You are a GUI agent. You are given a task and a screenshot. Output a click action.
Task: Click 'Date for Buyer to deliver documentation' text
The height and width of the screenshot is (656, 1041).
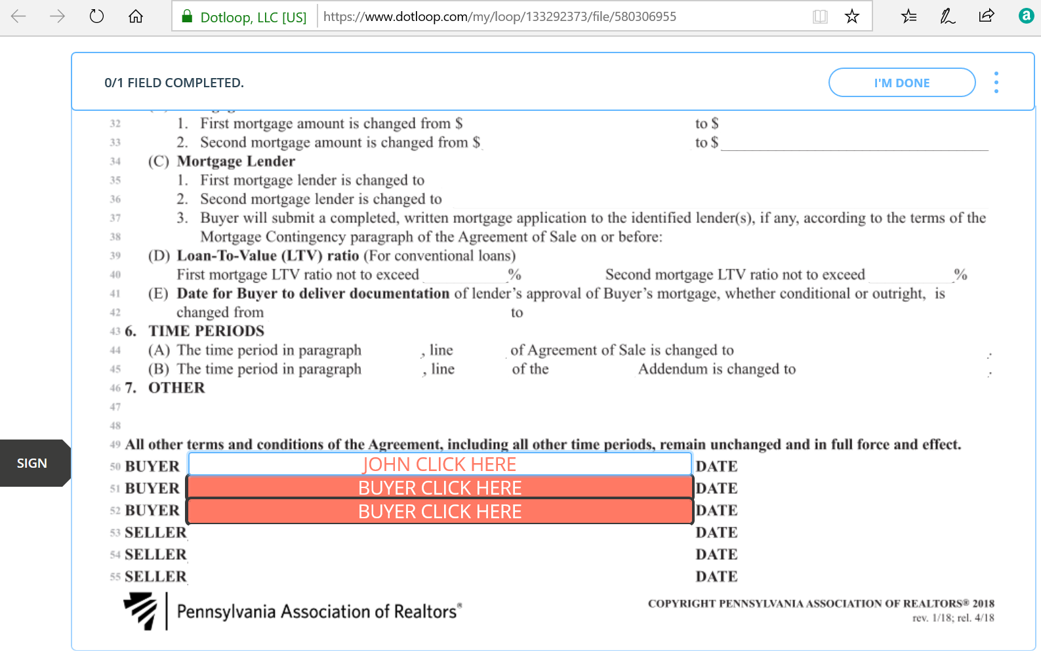click(x=313, y=294)
